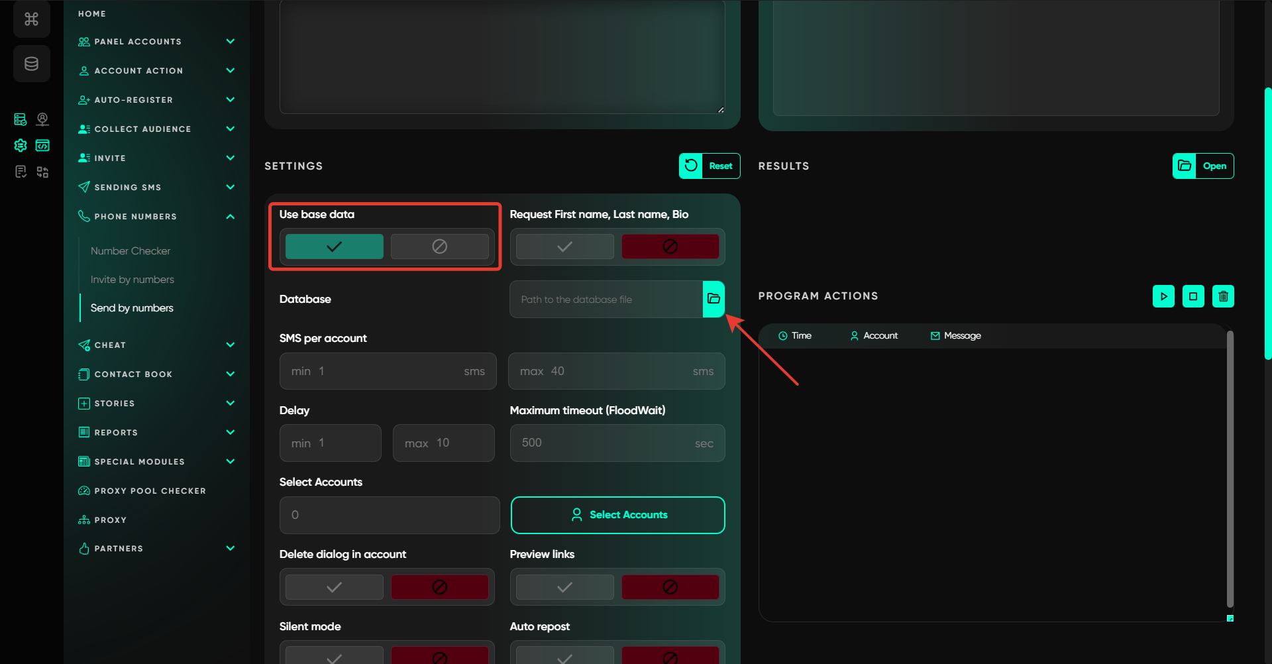Enable Use base data with checkmark
This screenshot has height=664, width=1272.
tap(334, 247)
